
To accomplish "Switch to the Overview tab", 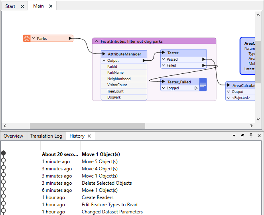I will coord(14,136).
